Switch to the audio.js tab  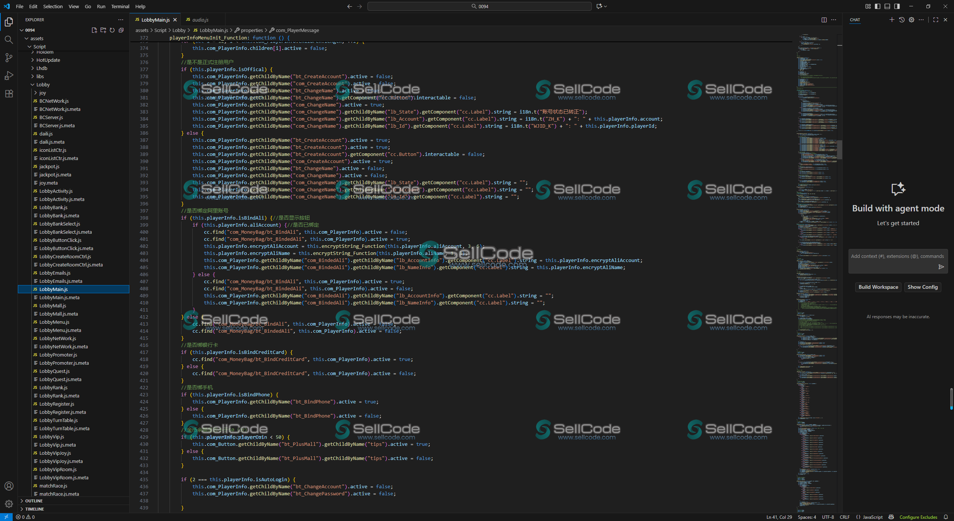click(200, 20)
